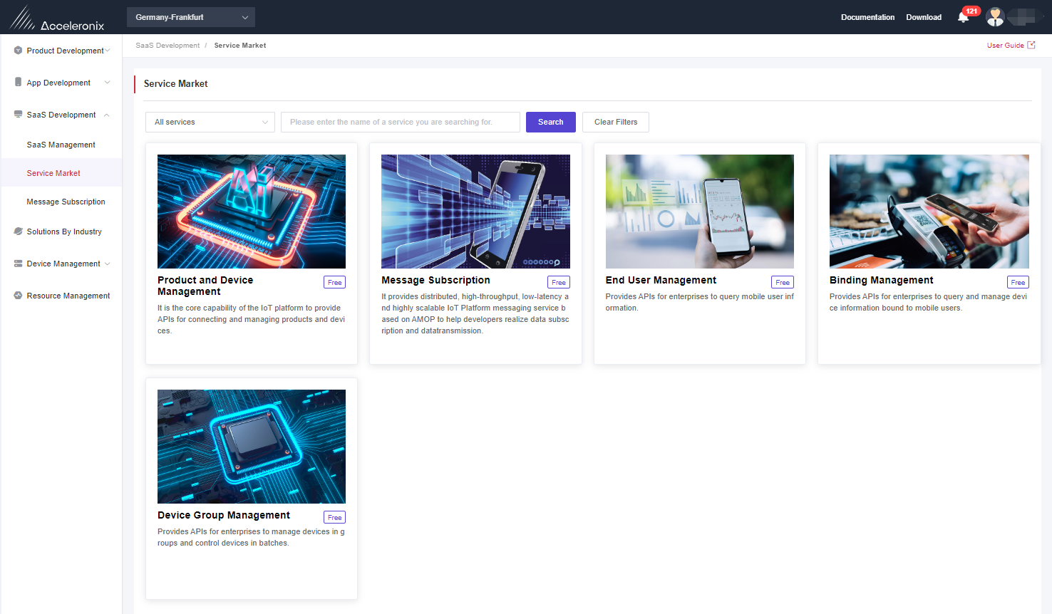This screenshot has width=1052, height=614.
Task: Click the Product Development shield icon
Action: point(19,51)
